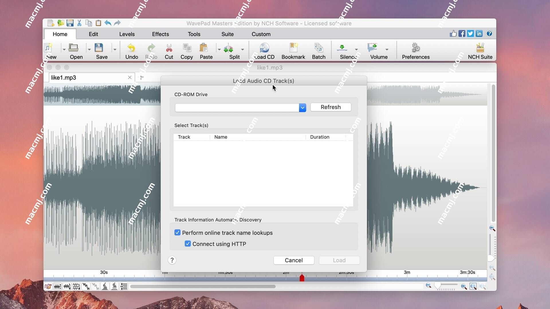This screenshot has height=309, width=550.
Task: Click the scissors icon in title bar
Action: [79, 23]
